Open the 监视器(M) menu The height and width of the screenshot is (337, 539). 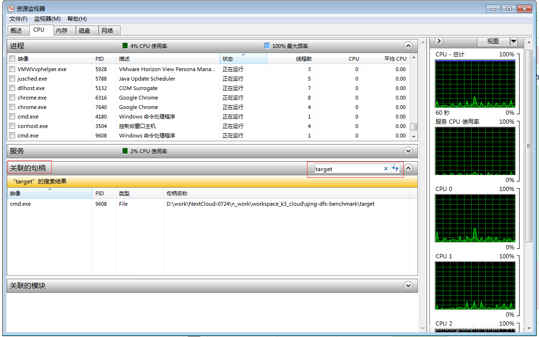47,19
